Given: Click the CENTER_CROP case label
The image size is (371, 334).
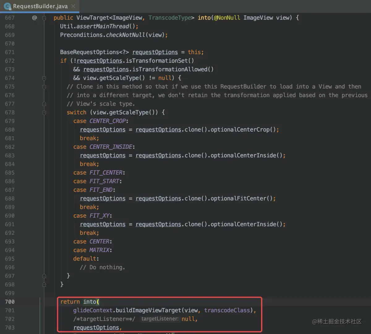Looking at the screenshot, I should click(x=107, y=121).
